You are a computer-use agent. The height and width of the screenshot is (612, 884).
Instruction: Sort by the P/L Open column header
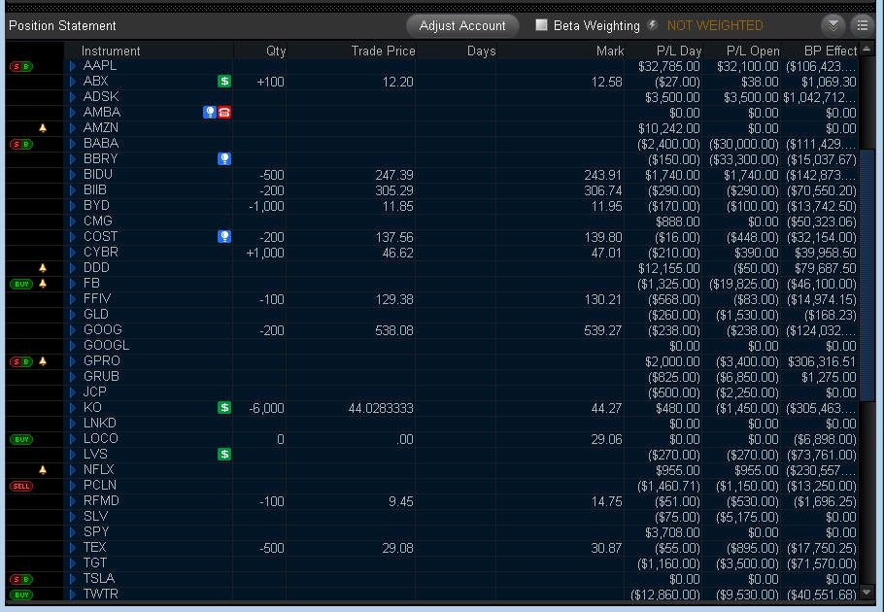753,51
